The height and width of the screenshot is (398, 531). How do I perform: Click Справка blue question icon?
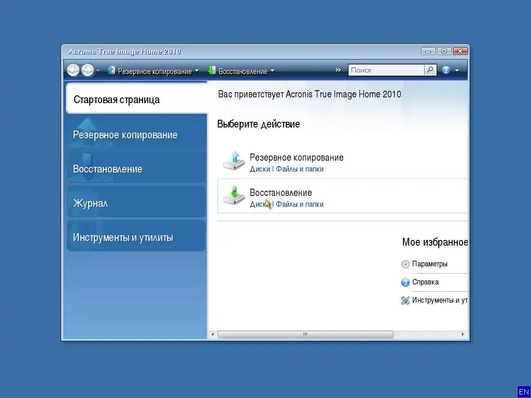coord(406,282)
